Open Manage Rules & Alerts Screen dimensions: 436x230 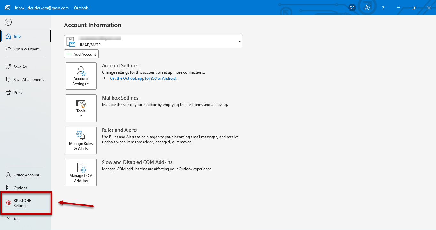coord(81,140)
